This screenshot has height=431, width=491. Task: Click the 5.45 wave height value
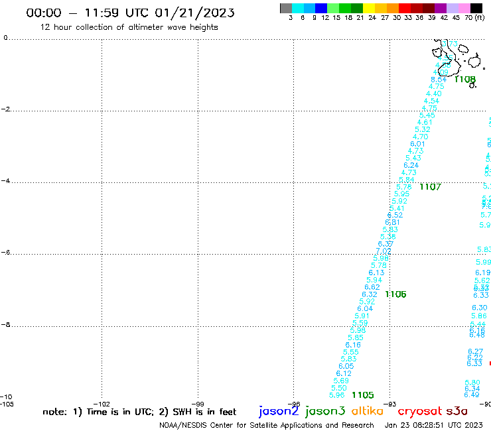427,115
